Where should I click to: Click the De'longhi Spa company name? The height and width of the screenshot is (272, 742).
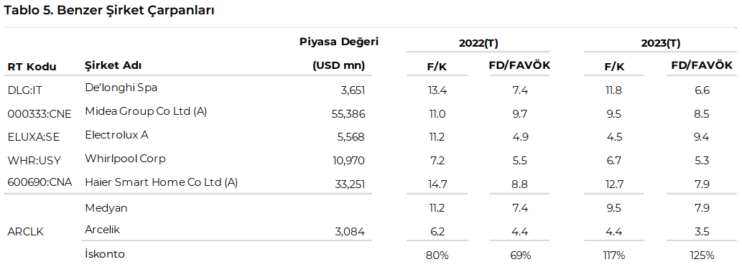click(121, 88)
